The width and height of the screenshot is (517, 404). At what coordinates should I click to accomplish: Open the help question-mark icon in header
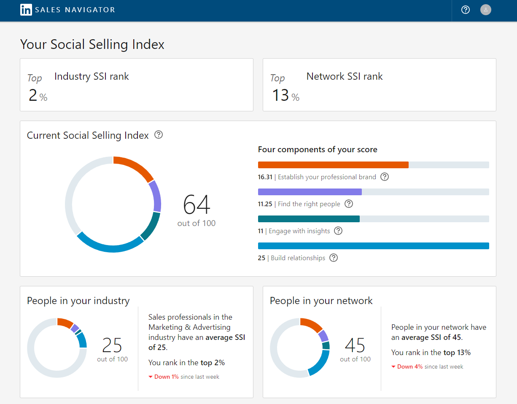(465, 9)
